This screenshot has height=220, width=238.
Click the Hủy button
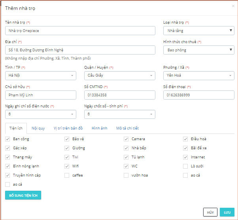pos(210,212)
